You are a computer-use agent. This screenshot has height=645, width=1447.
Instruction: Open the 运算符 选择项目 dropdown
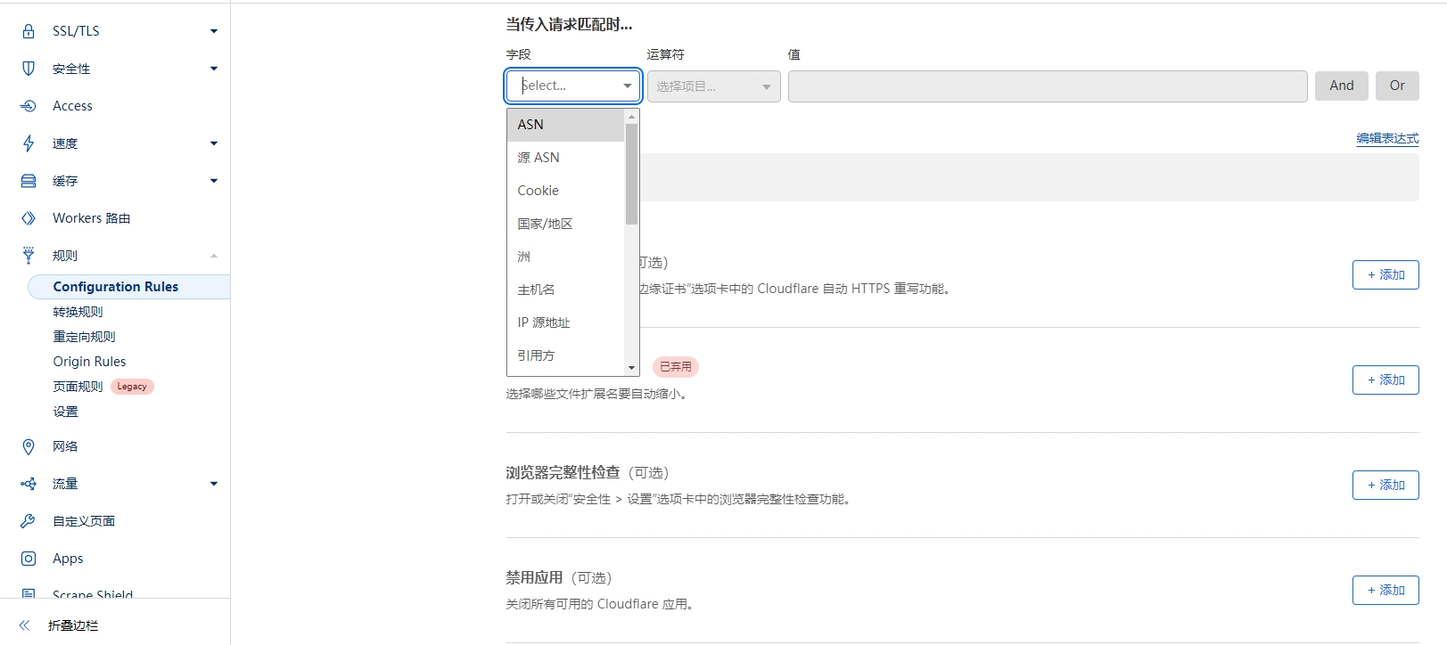[714, 86]
